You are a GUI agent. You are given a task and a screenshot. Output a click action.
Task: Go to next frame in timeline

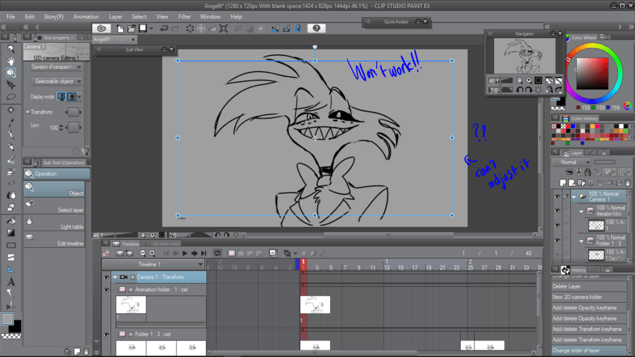[x=194, y=253]
